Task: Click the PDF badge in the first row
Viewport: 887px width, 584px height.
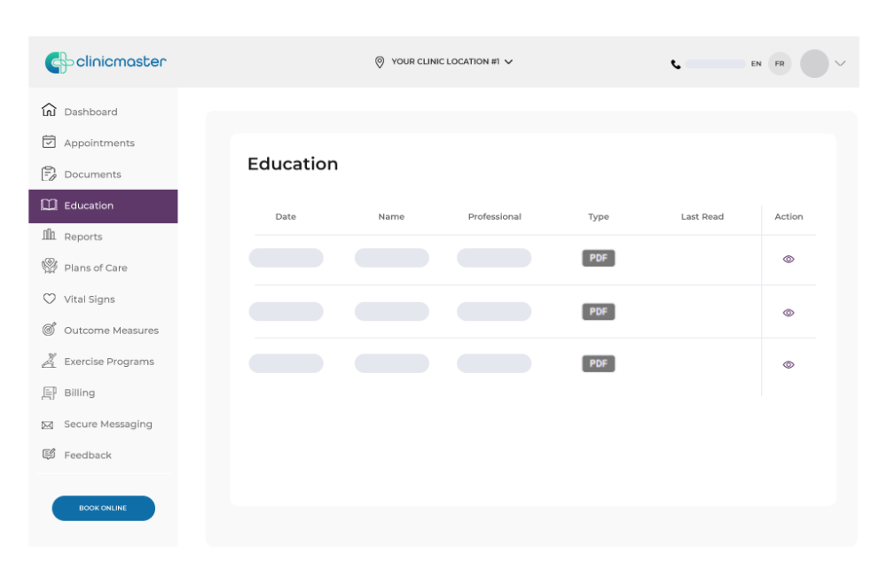Action: pos(598,258)
